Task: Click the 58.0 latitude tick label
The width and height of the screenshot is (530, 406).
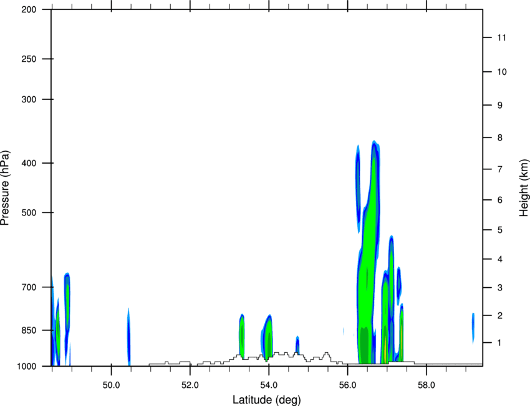Action: coord(426,385)
